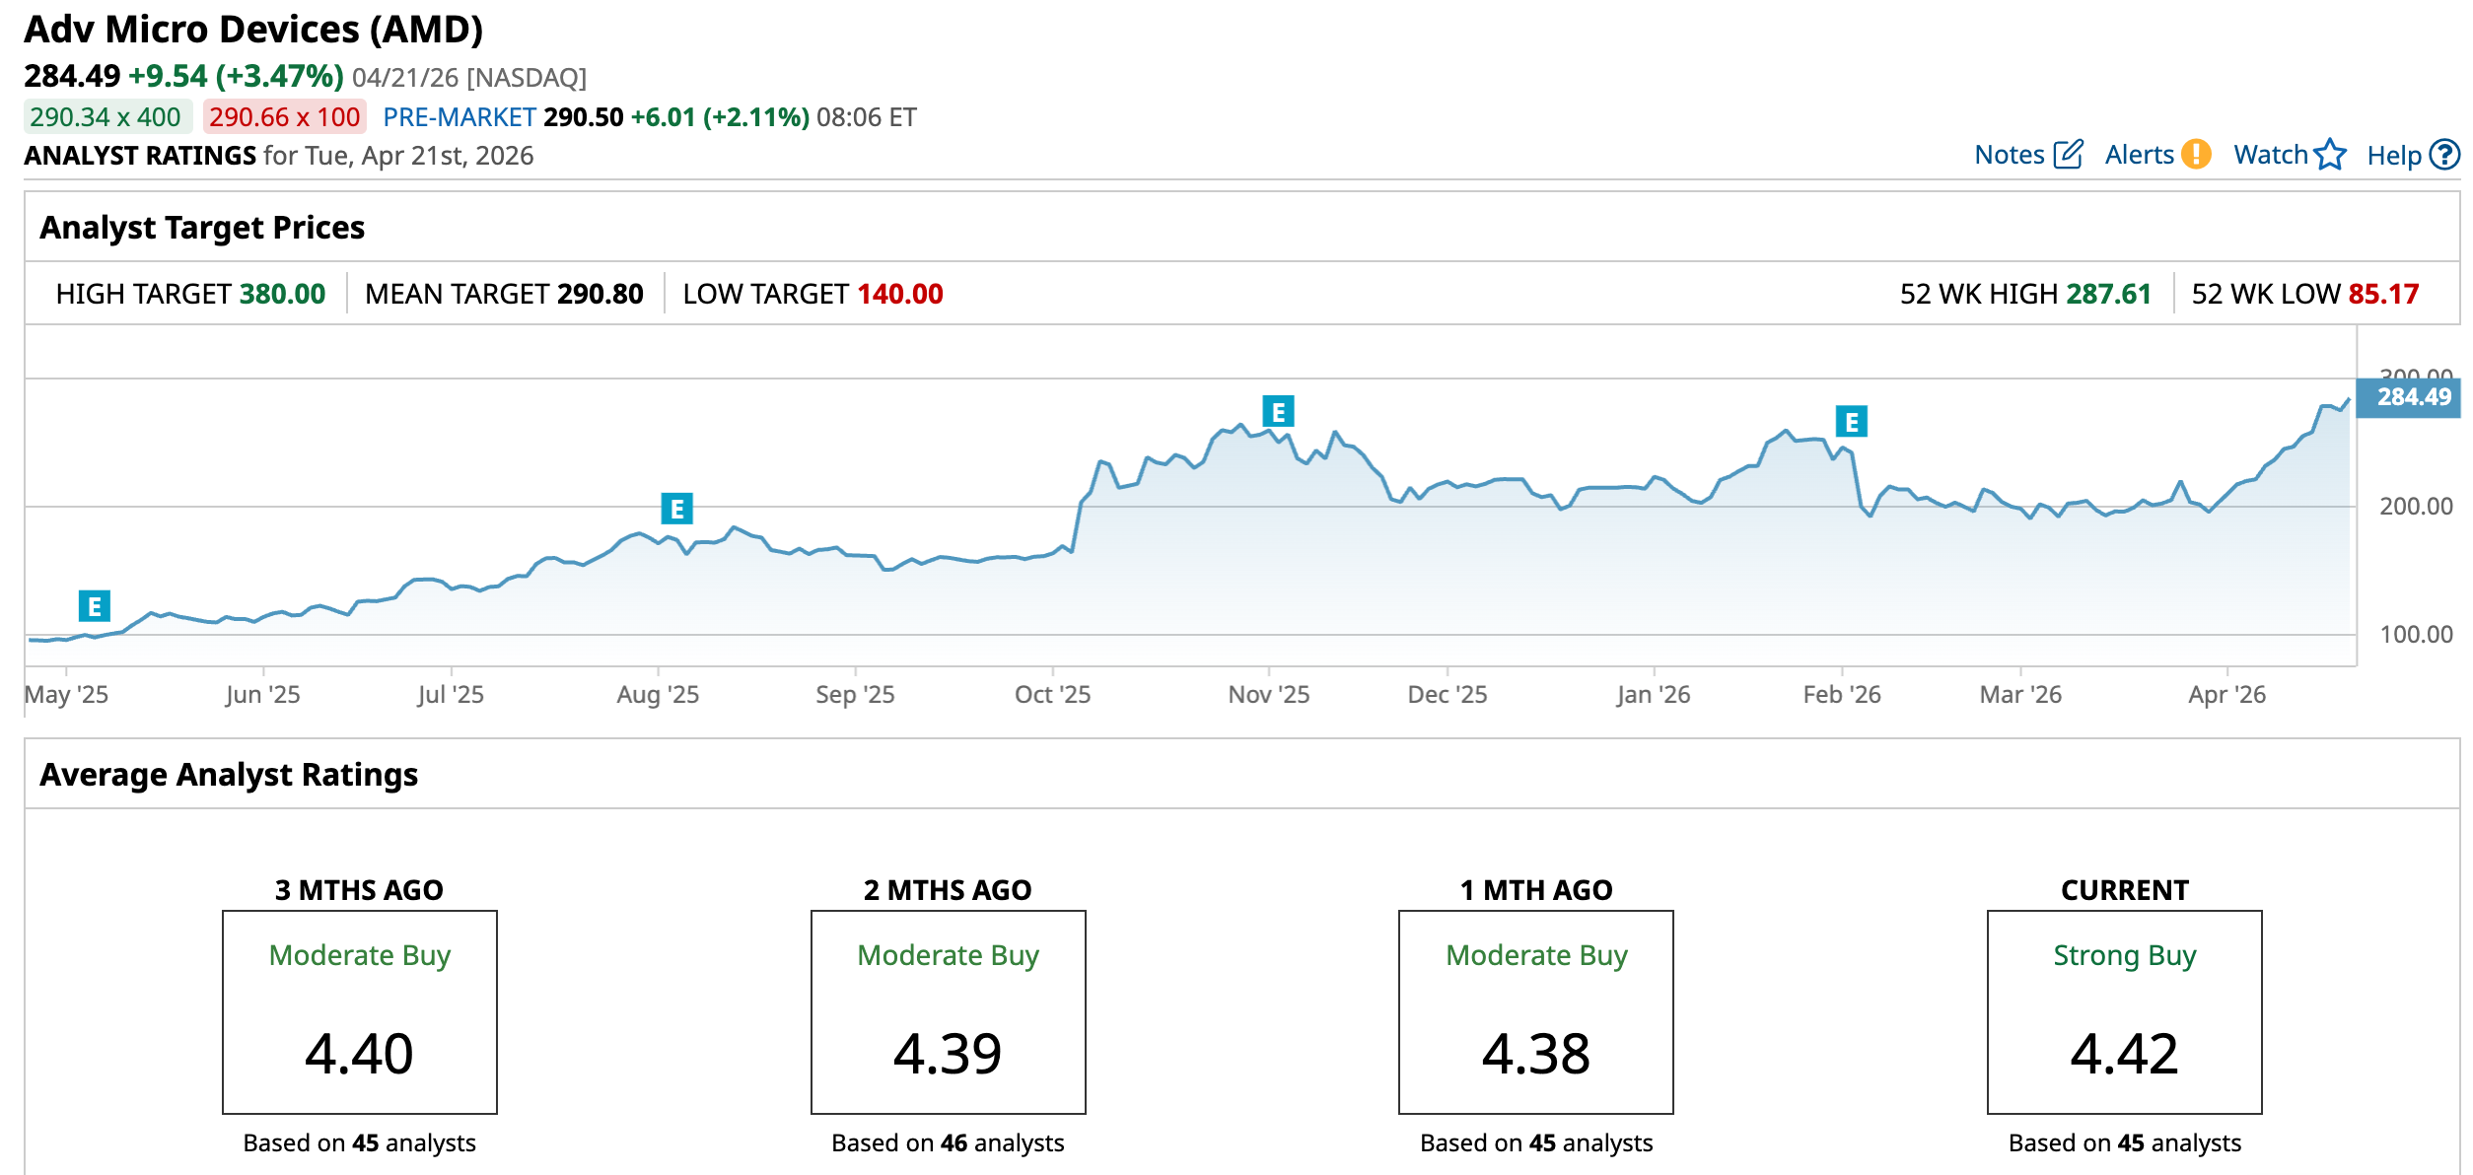Click the Watch star icon
Viewport: 2473px width, 1175px height.
coord(2330,155)
